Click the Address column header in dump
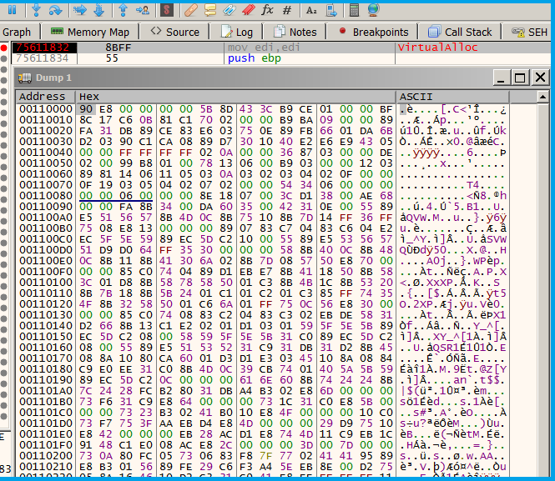Screen dimensions: 555x481 point(42,97)
